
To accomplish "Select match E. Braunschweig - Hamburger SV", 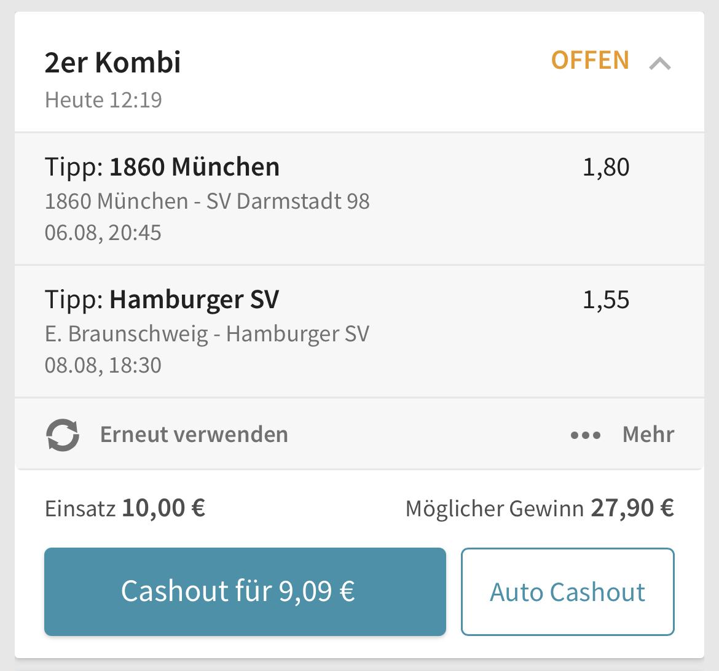I will 207,334.
